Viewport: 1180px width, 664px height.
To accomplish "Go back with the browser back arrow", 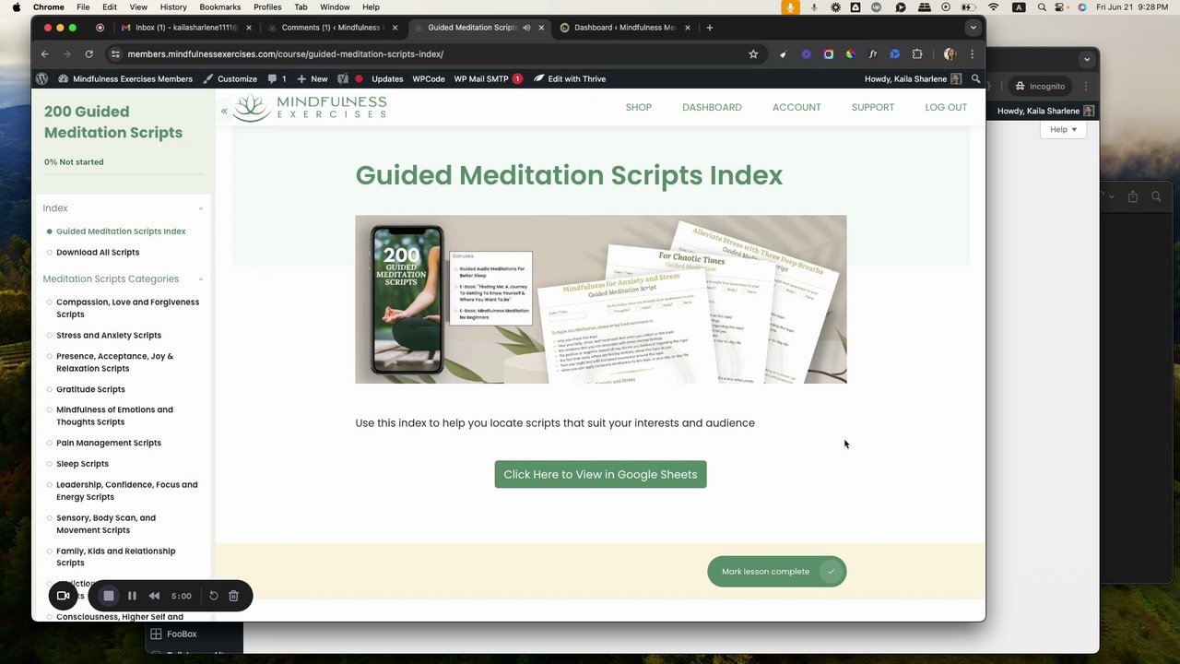I will (44, 54).
